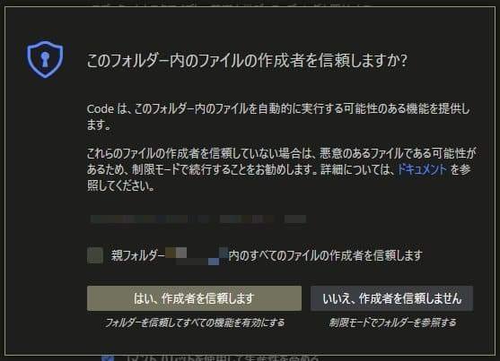Click the paragraph starting with これらのファイル
This screenshot has width=500, height=361.
tap(282, 169)
